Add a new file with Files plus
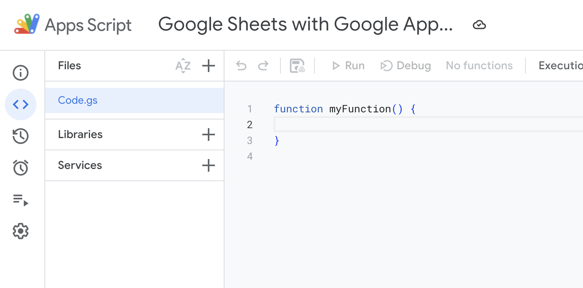 click(x=209, y=66)
